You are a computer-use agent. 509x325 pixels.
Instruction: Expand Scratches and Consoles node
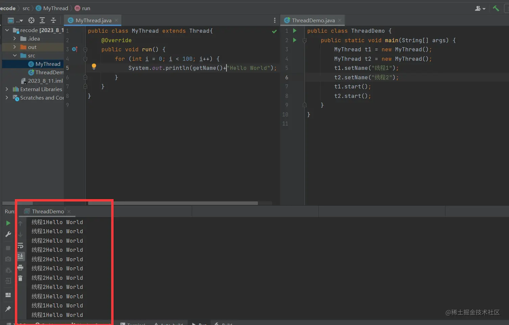click(7, 98)
